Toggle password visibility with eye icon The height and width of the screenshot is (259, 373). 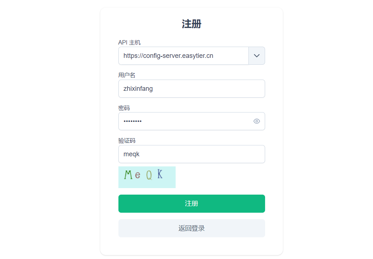click(257, 121)
